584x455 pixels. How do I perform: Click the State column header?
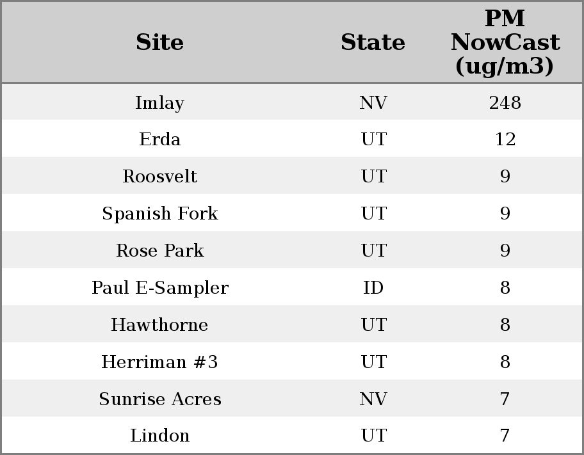tap(373, 42)
